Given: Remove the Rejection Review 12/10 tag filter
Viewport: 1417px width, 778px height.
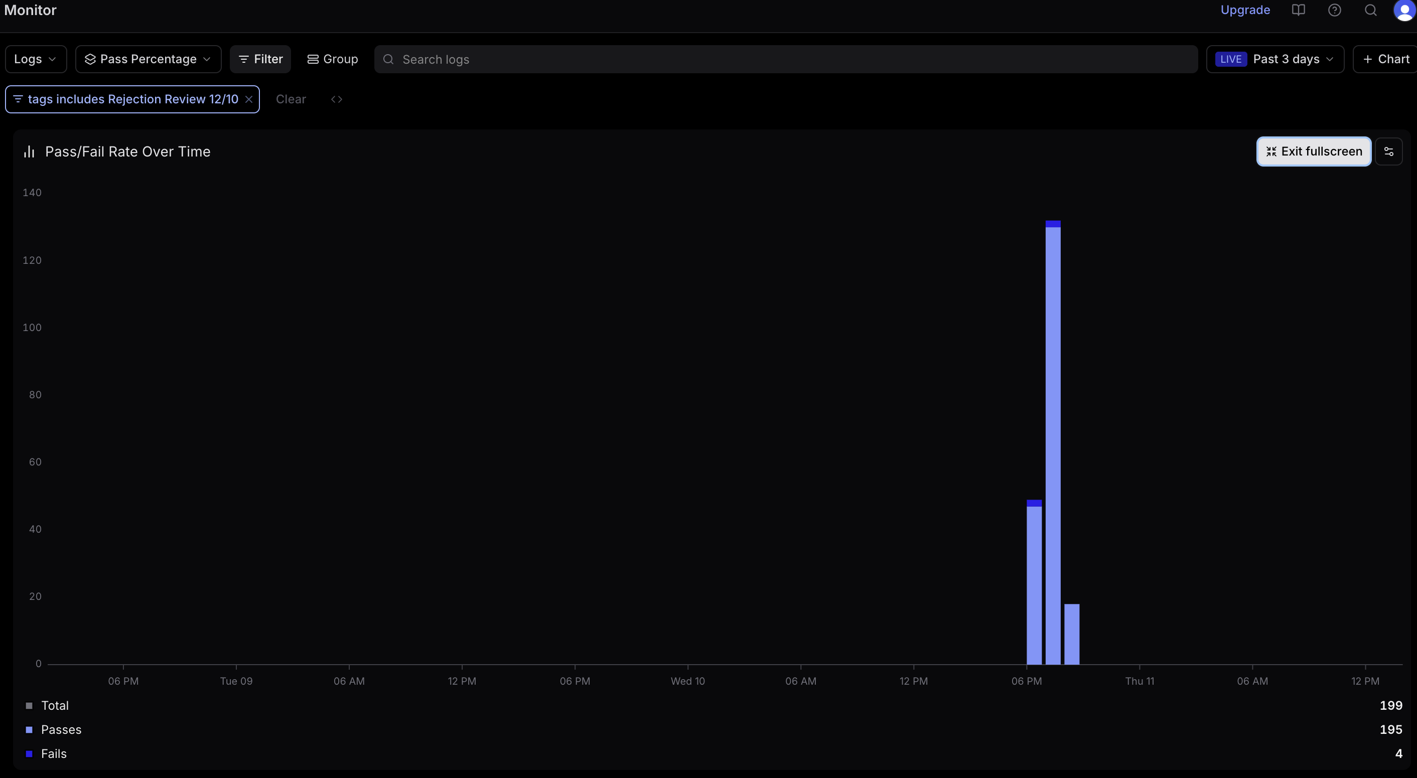Looking at the screenshot, I should (x=249, y=99).
